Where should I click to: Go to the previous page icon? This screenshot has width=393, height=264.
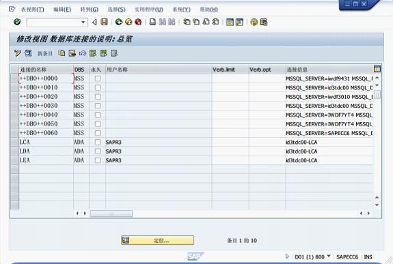coord(196,22)
